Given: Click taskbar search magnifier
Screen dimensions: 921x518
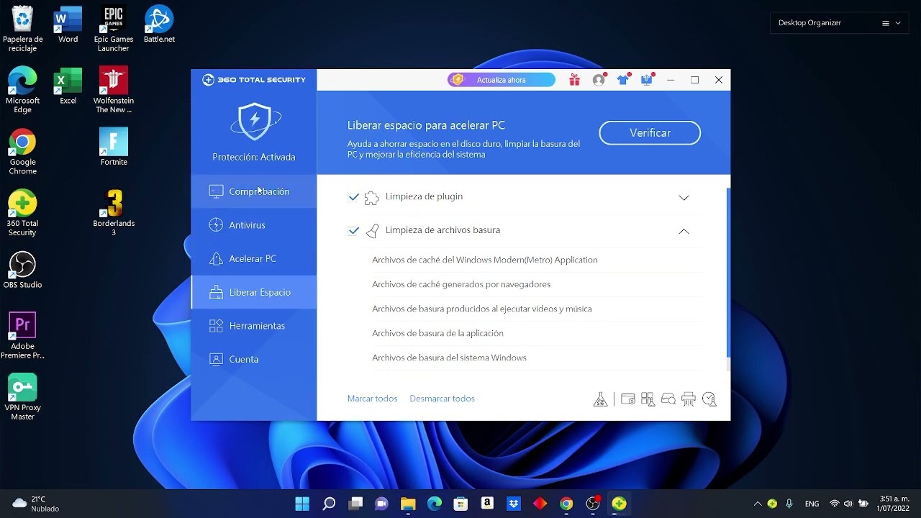Looking at the screenshot, I should point(329,504).
